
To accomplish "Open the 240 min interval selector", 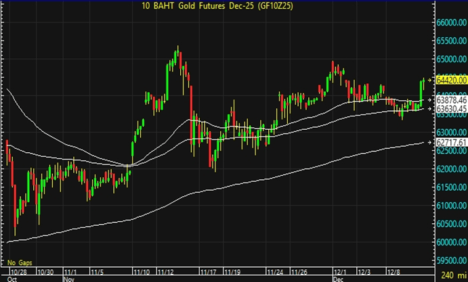I will coord(450,275).
